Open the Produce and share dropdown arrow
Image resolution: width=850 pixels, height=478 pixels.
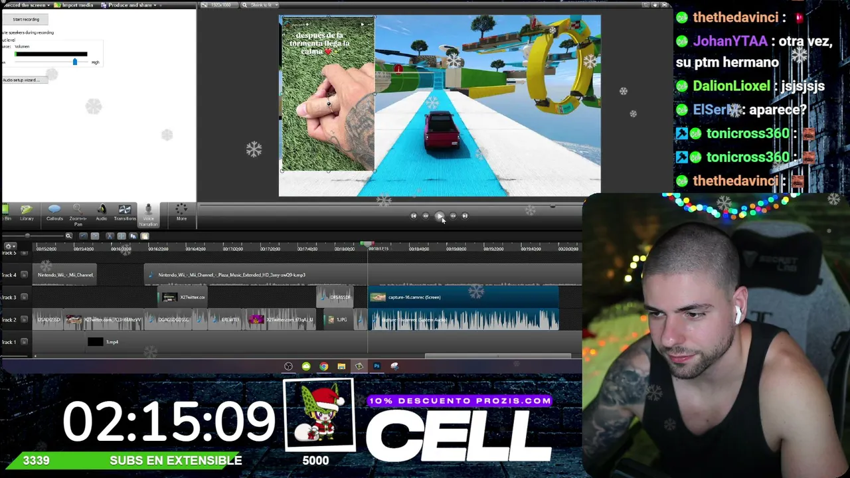pyautogui.click(x=155, y=5)
